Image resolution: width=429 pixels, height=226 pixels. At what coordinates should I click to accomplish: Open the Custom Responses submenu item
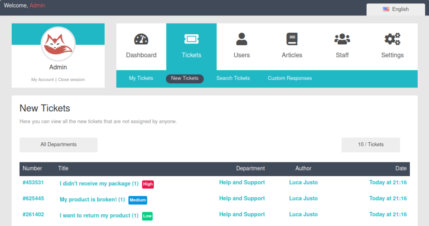(289, 78)
